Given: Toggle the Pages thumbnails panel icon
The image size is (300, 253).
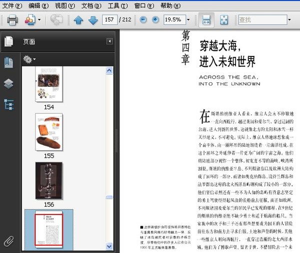Looking at the screenshot, I should click(8, 41).
